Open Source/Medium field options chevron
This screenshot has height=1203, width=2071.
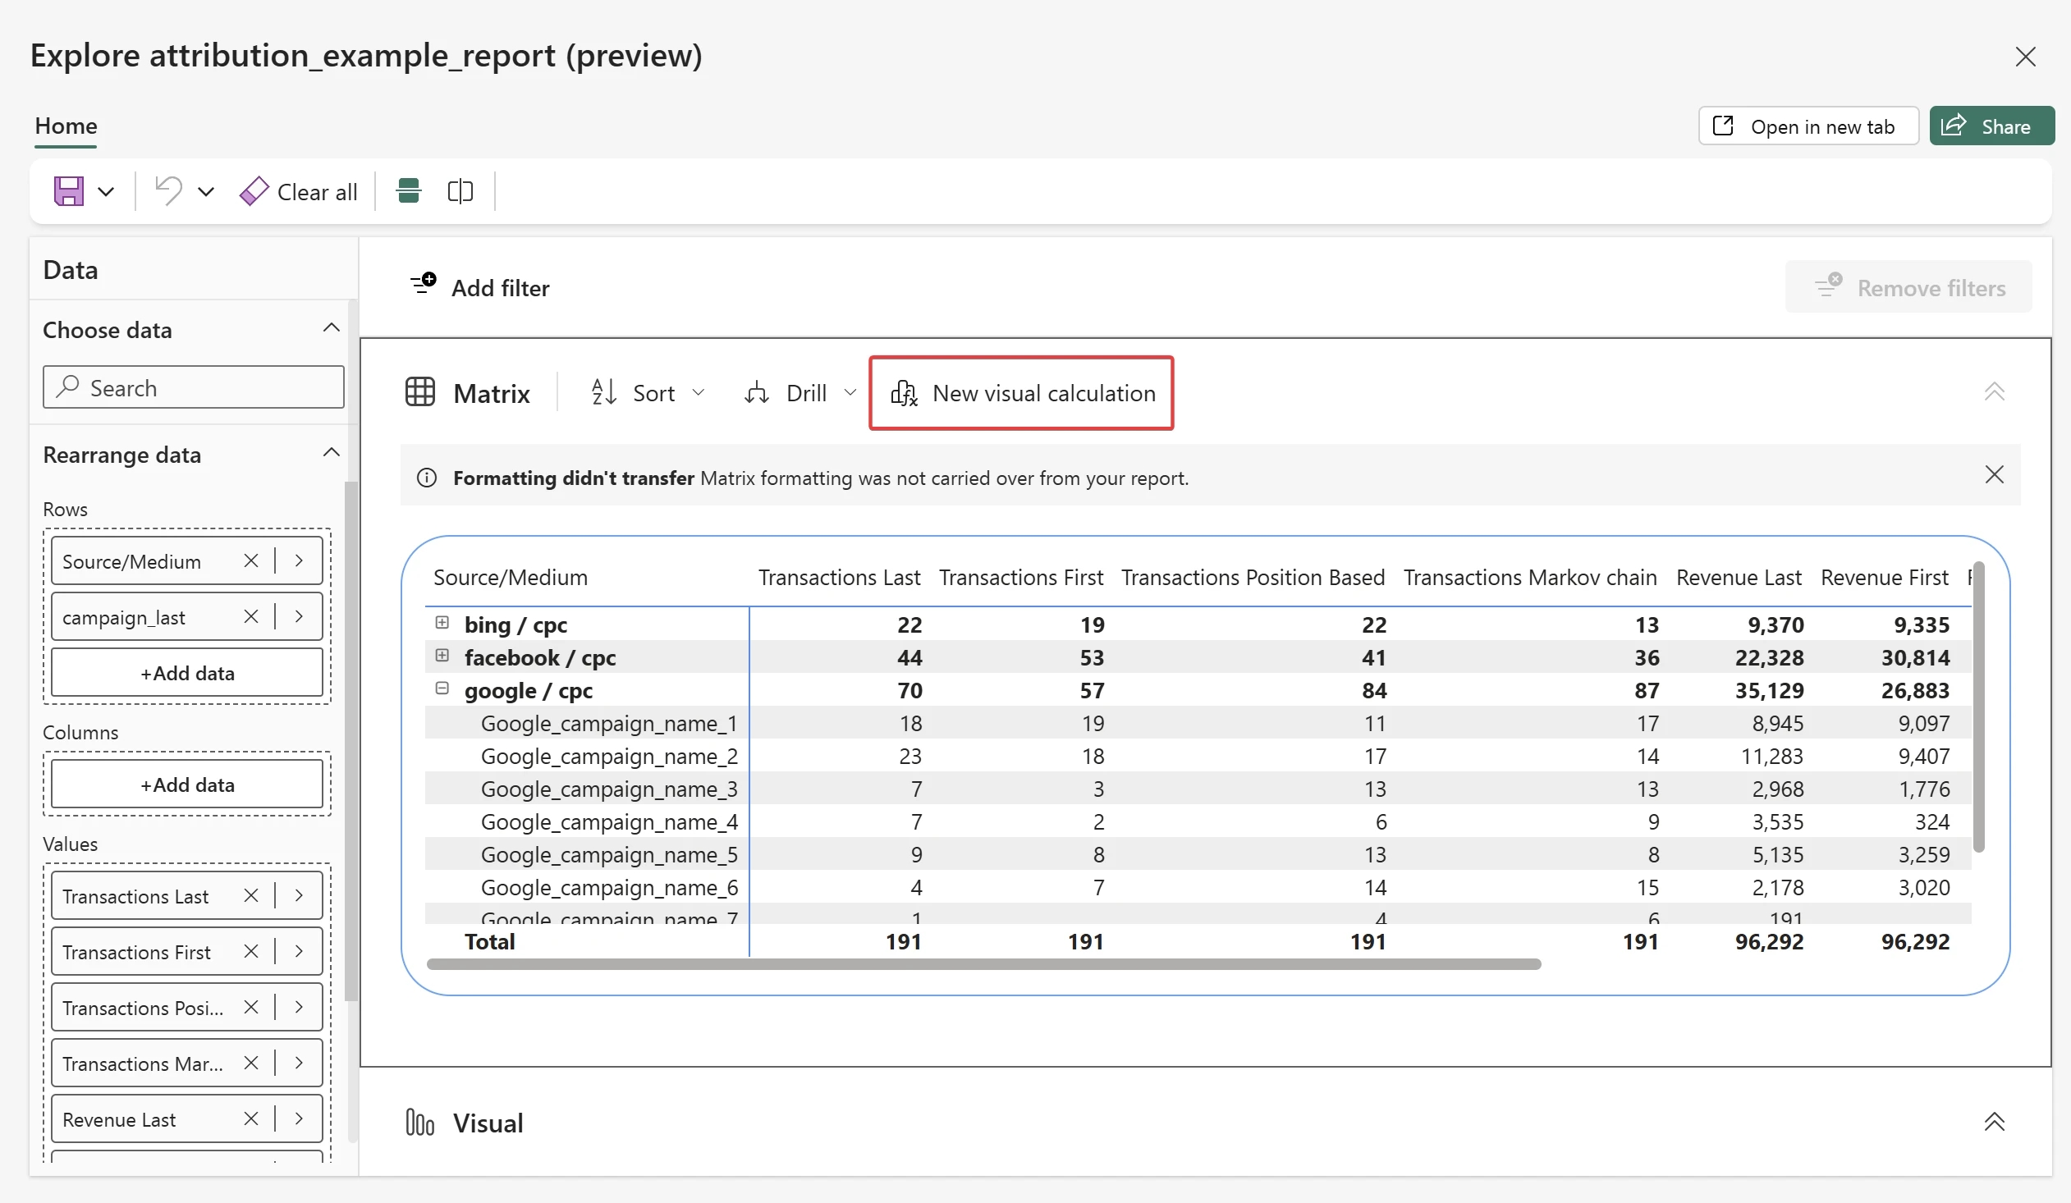[299, 560]
